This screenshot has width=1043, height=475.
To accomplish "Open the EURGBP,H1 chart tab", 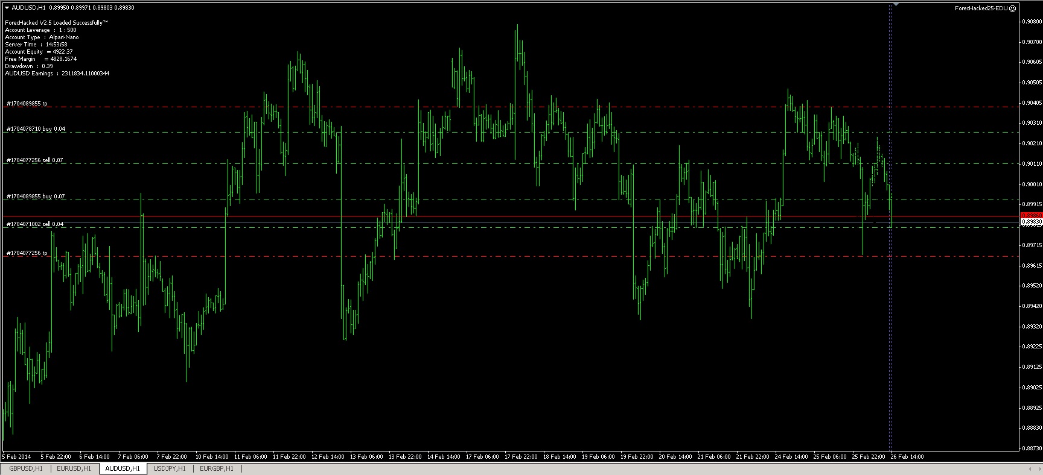I will (x=217, y=468).
